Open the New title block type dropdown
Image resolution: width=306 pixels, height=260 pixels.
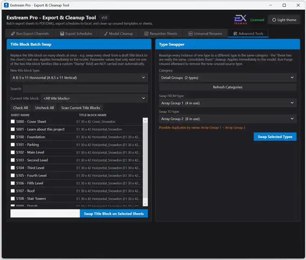tap(79, 77)
